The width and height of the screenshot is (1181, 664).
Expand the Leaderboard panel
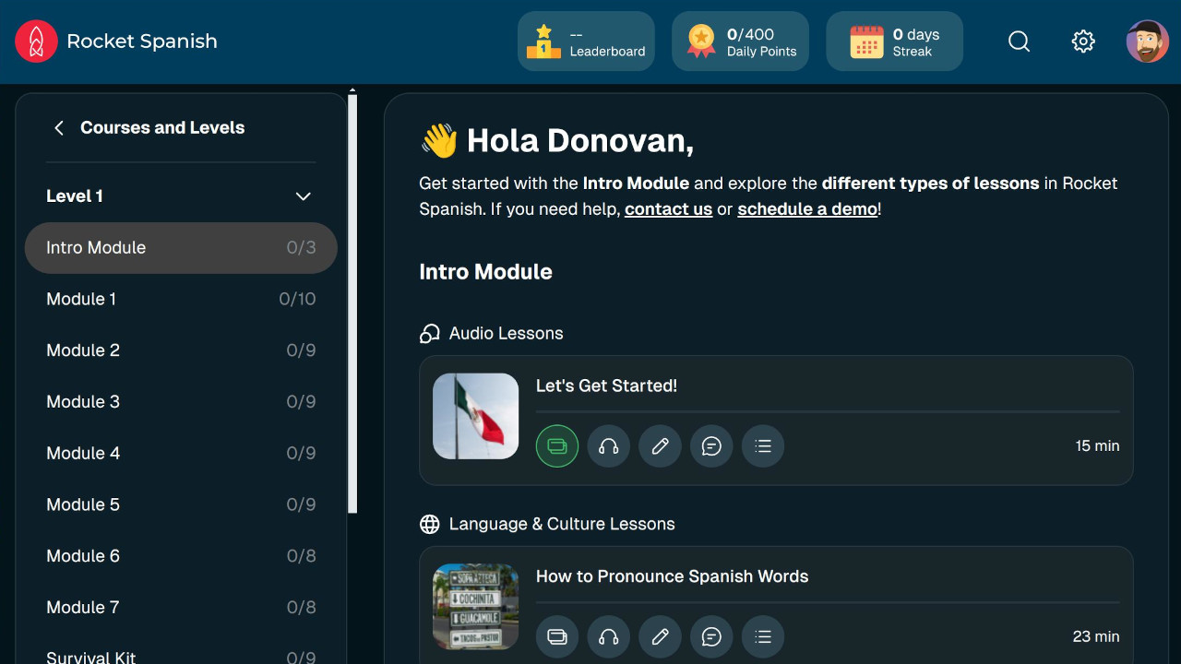586,41
